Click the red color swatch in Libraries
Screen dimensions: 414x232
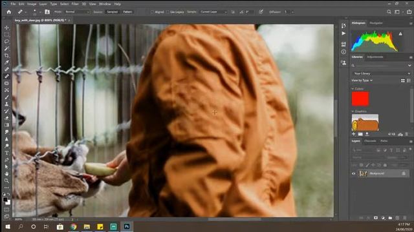coord(360,99)
